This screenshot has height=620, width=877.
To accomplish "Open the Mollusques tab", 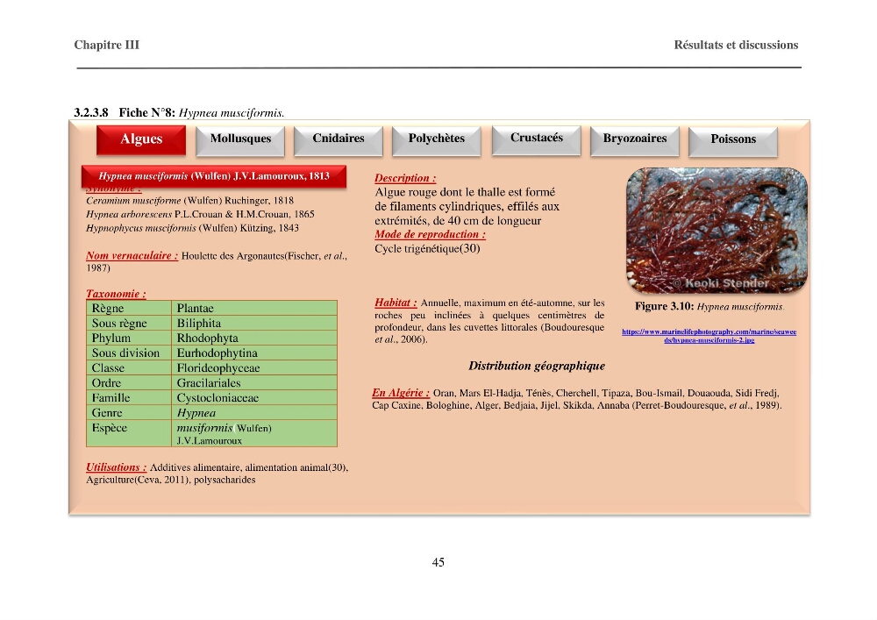I will (240, 139).
